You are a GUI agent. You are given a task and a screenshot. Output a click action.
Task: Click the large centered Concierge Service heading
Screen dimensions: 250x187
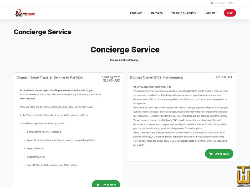pyautogui.click(x=125, y=50)
